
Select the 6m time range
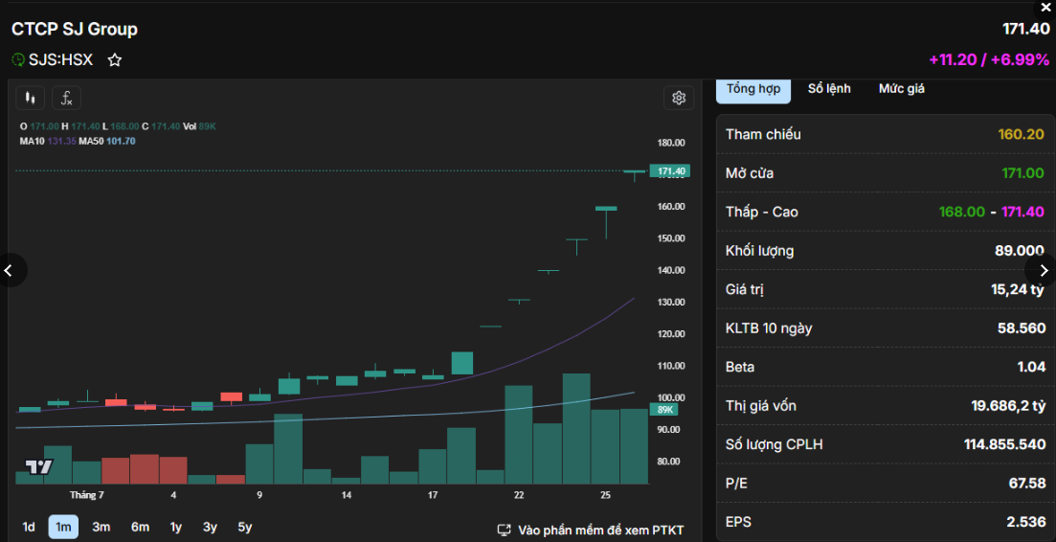click(140, 528)
